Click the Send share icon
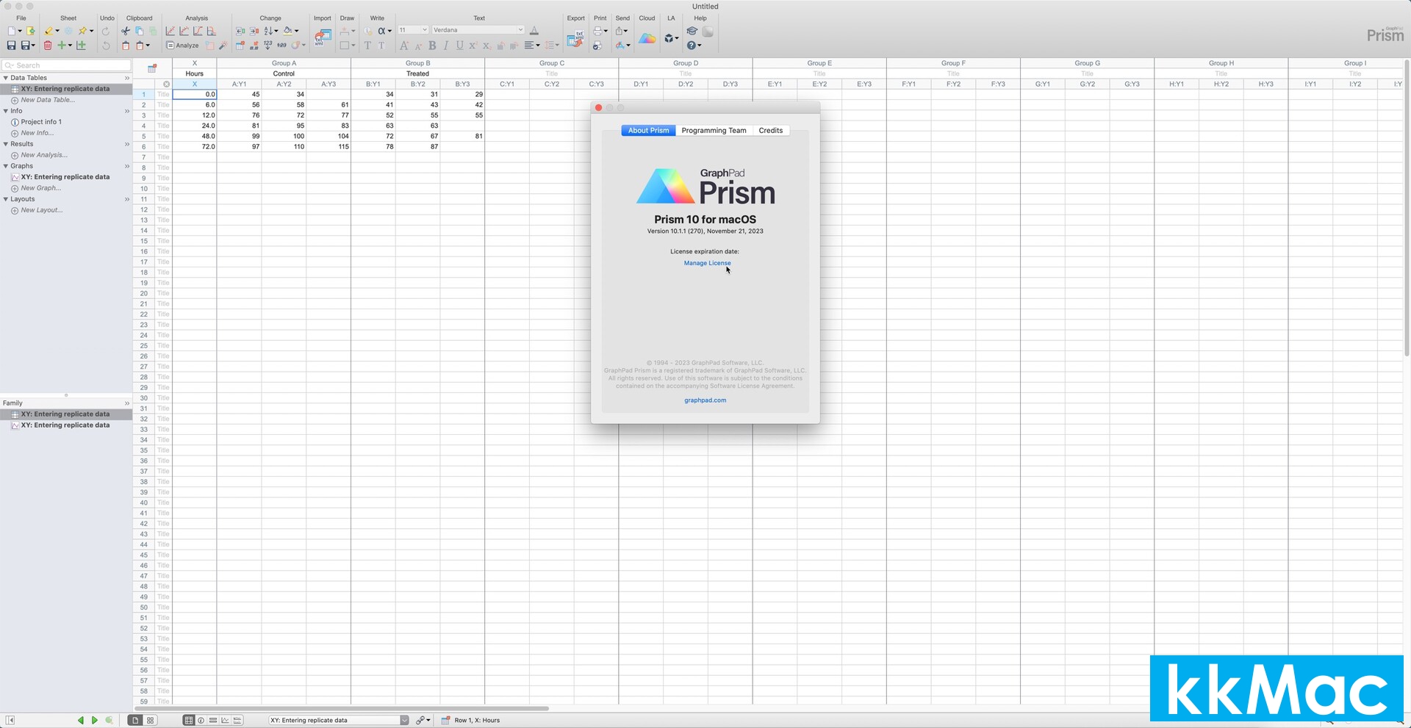Image resolution: width=1411 pixels, height=728 pixels. (x=620, y=31)
